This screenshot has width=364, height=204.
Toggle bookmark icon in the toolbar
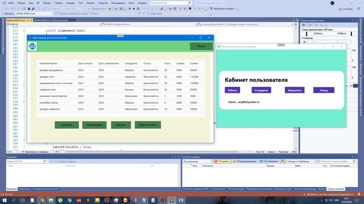point(190,9)
